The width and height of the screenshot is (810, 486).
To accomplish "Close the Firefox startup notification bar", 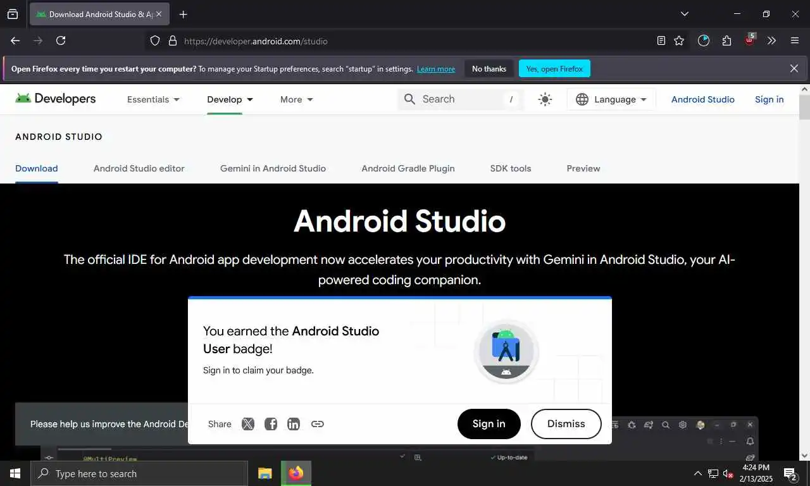I will (794, 68).
